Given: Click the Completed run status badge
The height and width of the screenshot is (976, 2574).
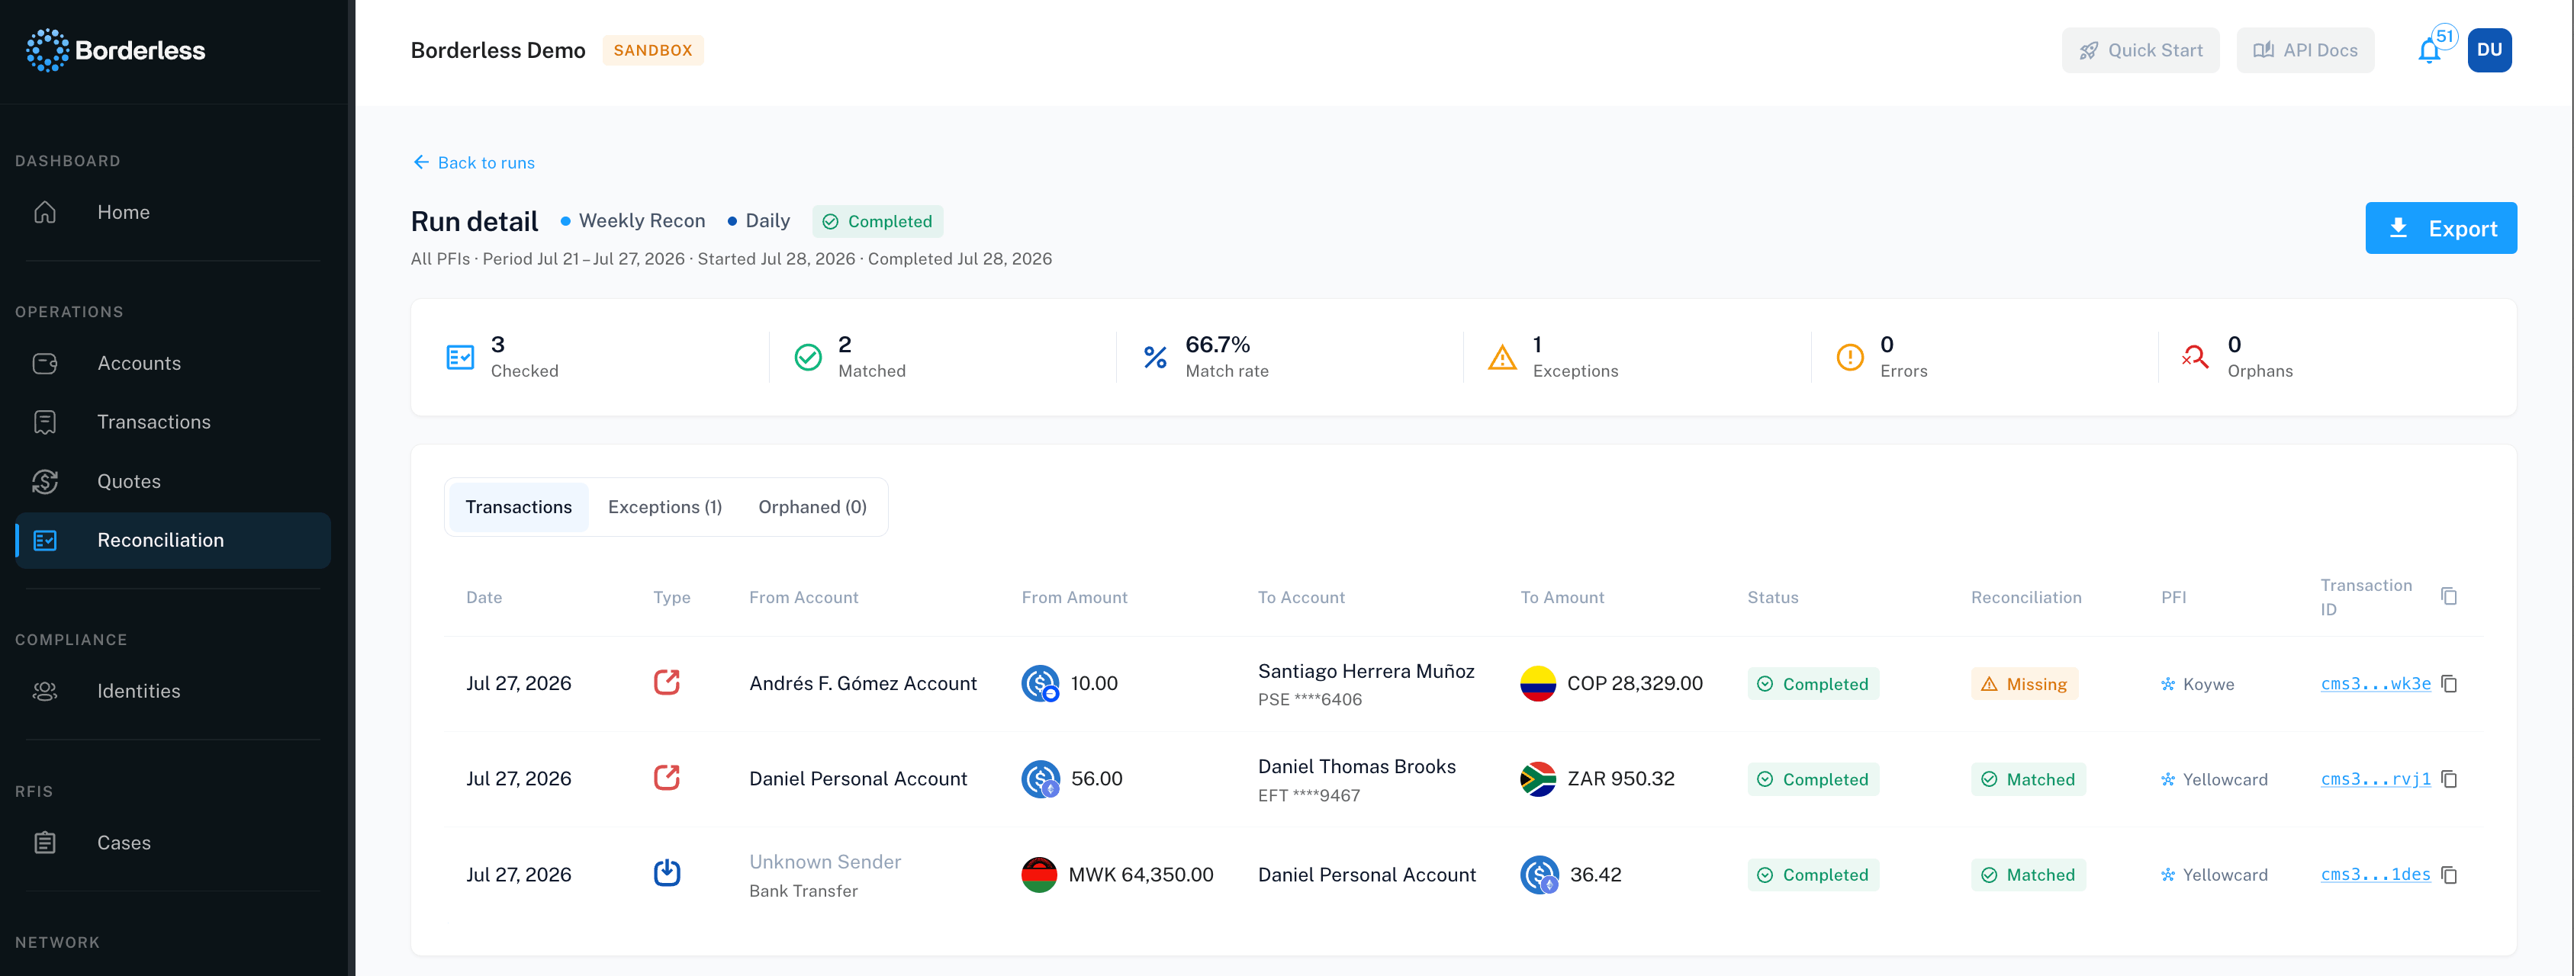Looking at the screenshot, I should [877, 221].
